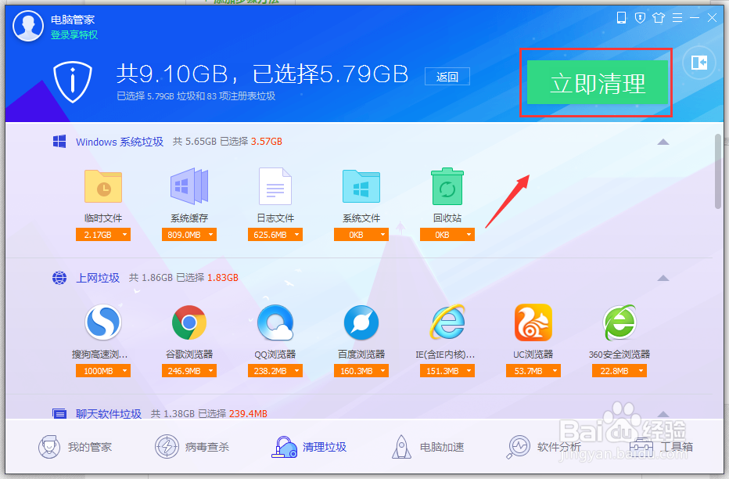Open the 0KB dropdown under 系统文件
This screenshot has height=479, width=729.
tap(361, 235)
